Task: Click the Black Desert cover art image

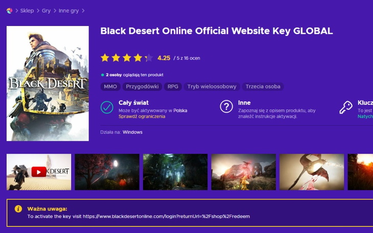Action: coord(48,83)
